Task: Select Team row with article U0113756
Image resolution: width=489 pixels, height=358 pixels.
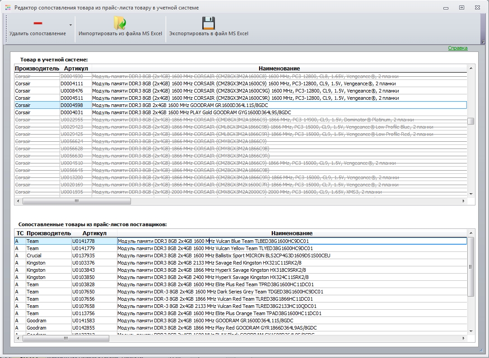Action: point(241,313)
